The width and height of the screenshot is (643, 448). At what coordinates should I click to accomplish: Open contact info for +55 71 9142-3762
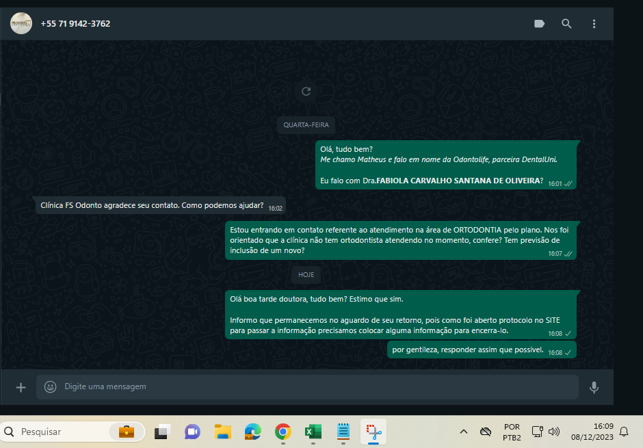[75, 24]
